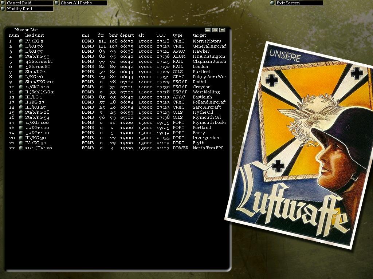This screenshot has width=373, height=279.
Task: Click the 'ftr' column header
Action: [x=101, y=35]
